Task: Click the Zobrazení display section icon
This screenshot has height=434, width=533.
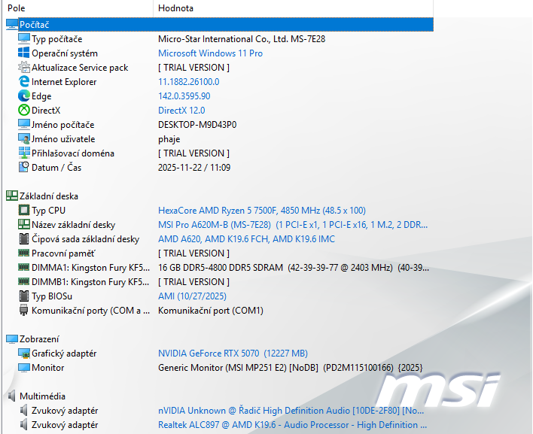Action: [12, 339]
